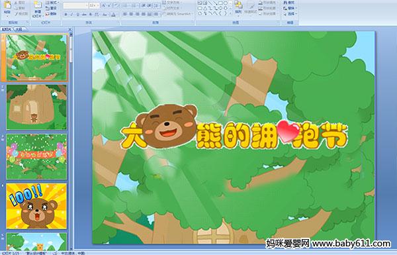Switch to the Slides pane tab
Image resolution: width=397 pixels, height=255 pixels.
(6, 29)
